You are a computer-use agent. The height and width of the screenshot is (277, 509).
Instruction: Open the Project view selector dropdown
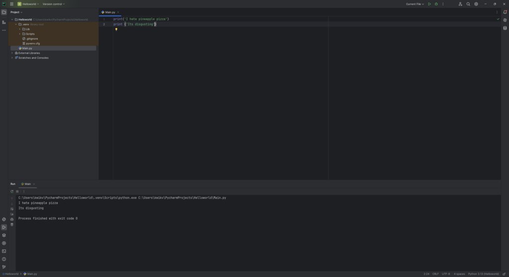pos(16,12)
